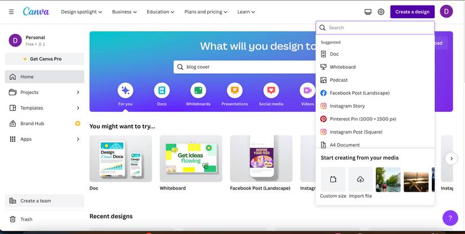Open the settings gear icon
The image size is (465, 234).
click(381, 12)
